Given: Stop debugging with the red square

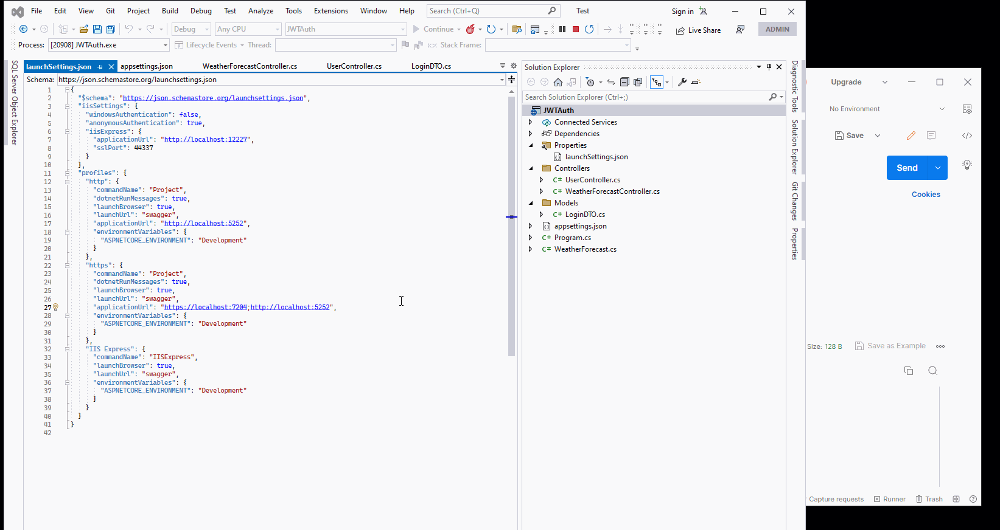Looking at the screenshot, I should pyautogui.click(x=576, y=29).
